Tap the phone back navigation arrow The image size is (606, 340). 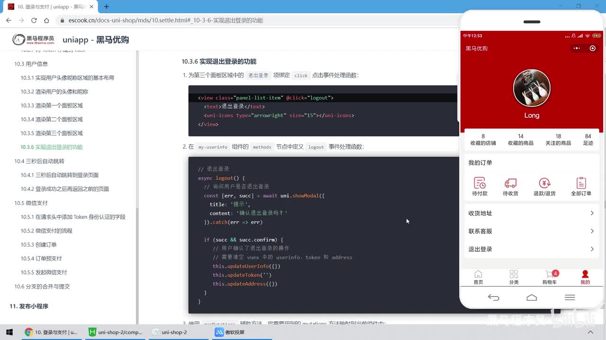(493, 297)
